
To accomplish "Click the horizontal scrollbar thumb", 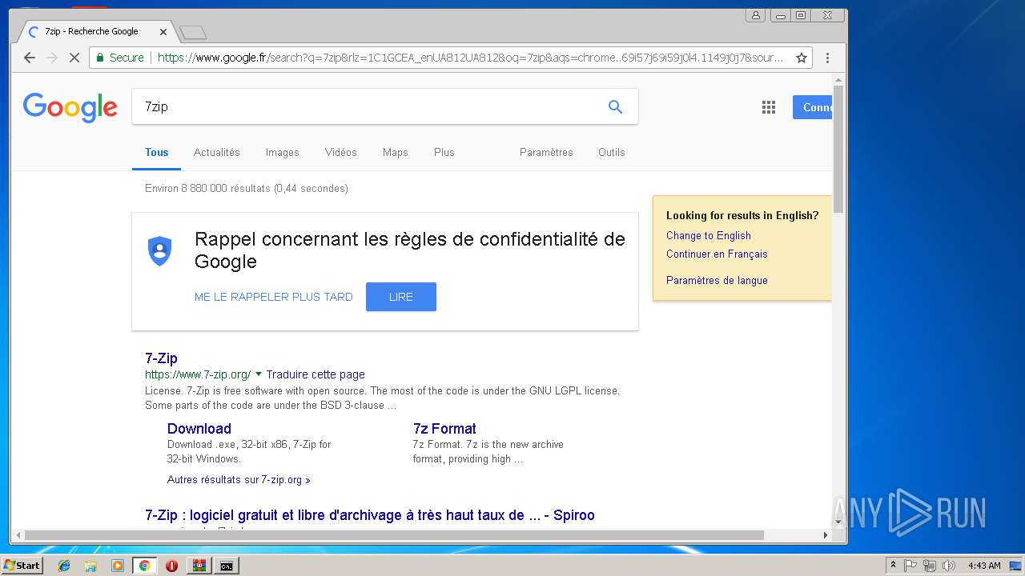I will click(394, 535).
